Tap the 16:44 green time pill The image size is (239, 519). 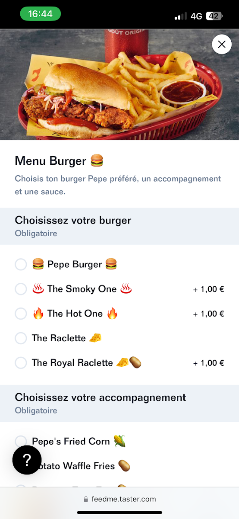pos(40,14)
